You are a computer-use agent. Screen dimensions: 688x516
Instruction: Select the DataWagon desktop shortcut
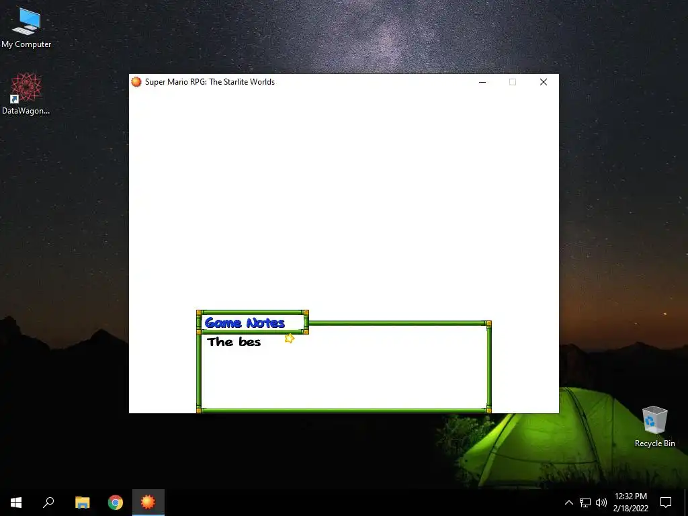click(26, 94)
